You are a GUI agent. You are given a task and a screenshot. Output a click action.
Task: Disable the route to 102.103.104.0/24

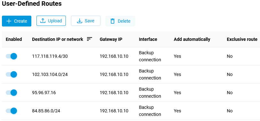point(12,74)
